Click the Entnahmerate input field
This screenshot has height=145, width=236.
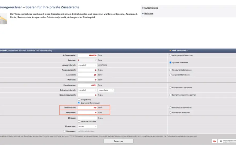(87, 85)
